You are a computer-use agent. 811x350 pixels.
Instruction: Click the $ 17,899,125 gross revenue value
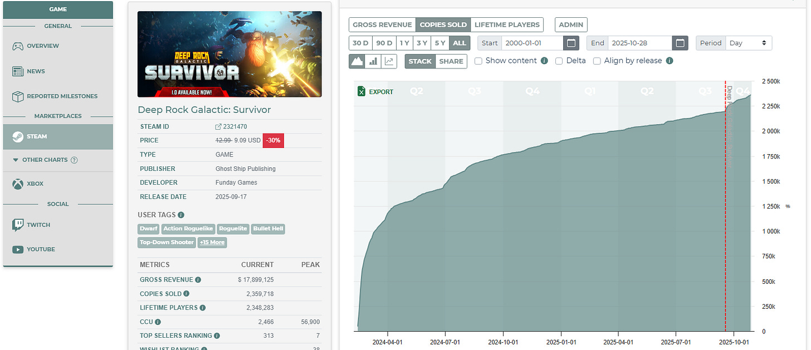tap(256, 280)
